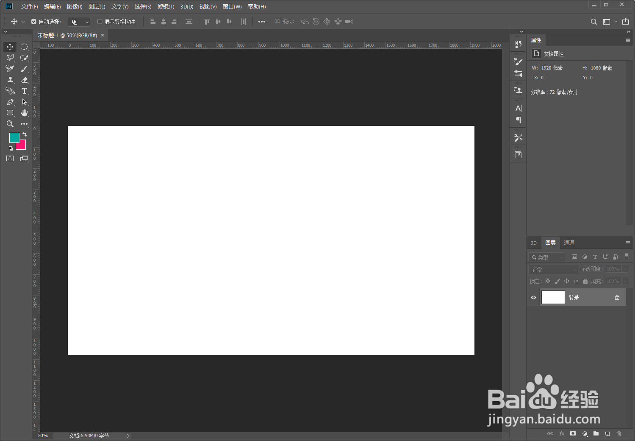Open the 属性 panel menu
635x441 pixels.
pos(628,40)
